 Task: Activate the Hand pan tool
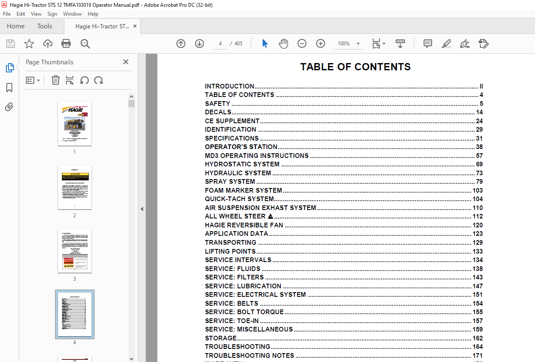283,44
